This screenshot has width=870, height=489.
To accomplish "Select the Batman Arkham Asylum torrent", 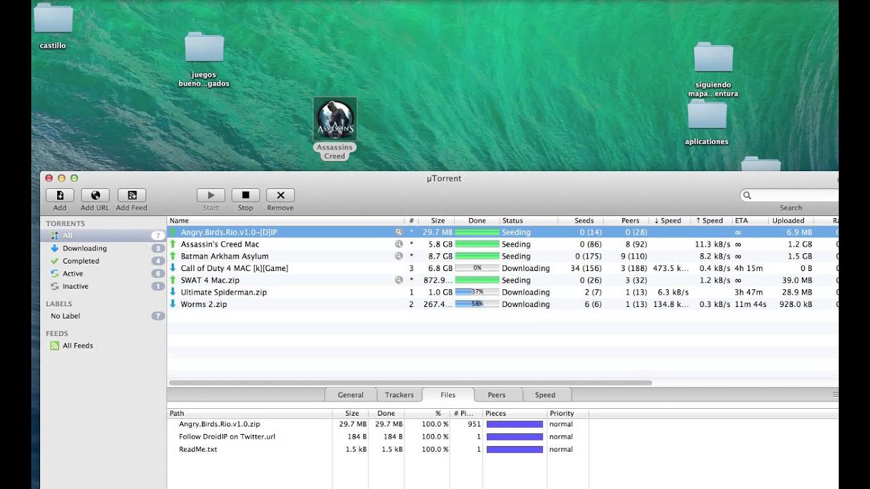I will (x=503, y=257).
